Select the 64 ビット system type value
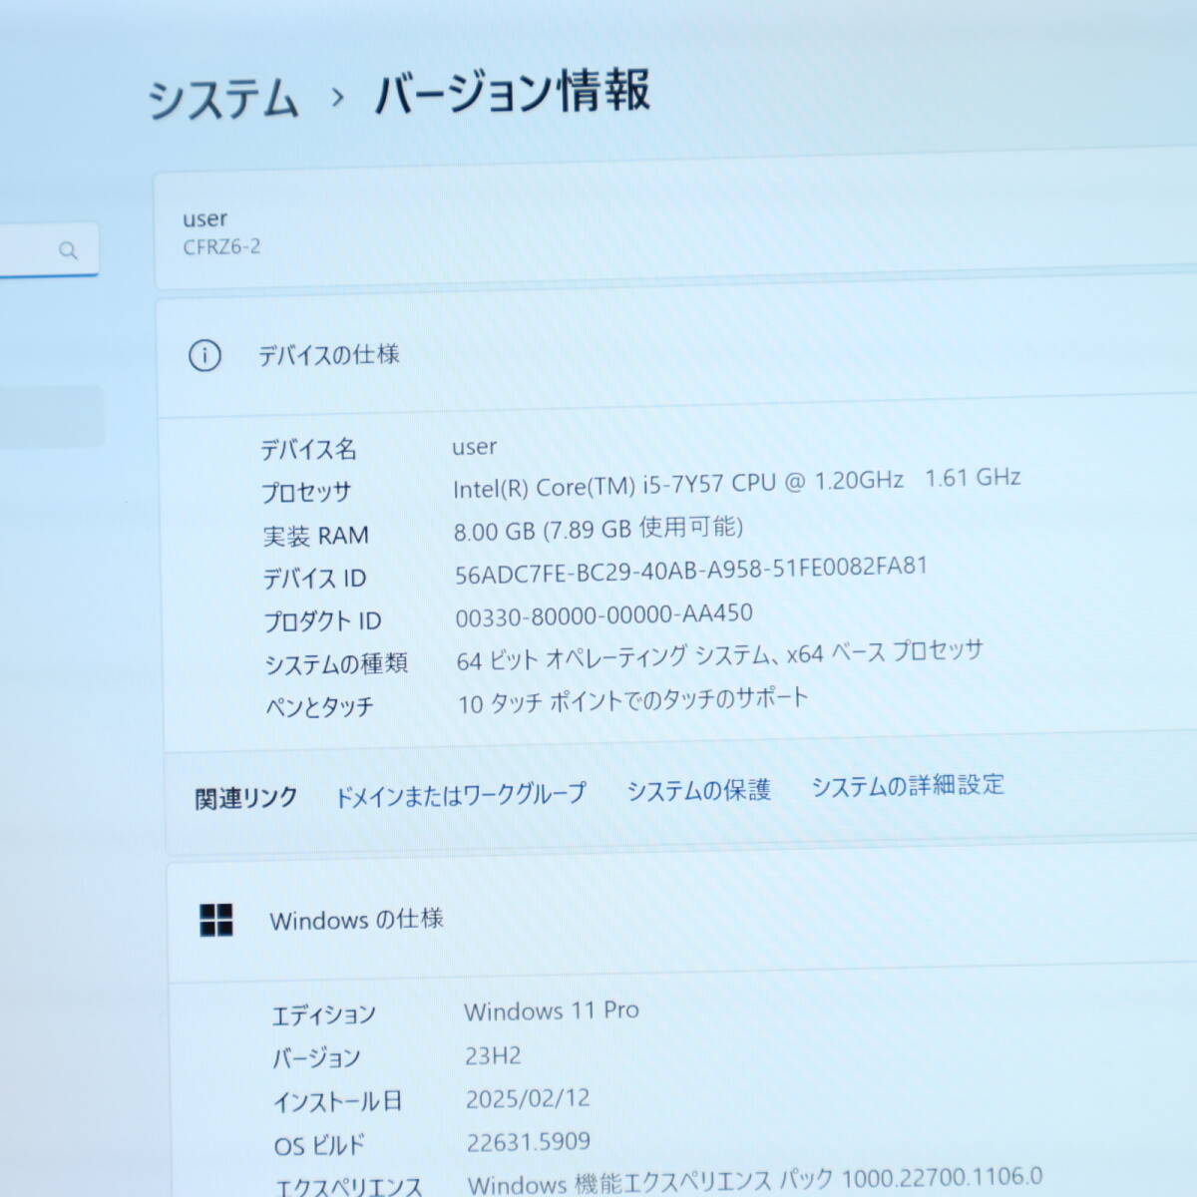Viewport: 1197px width, 1197px height. [x=720, y=655]
